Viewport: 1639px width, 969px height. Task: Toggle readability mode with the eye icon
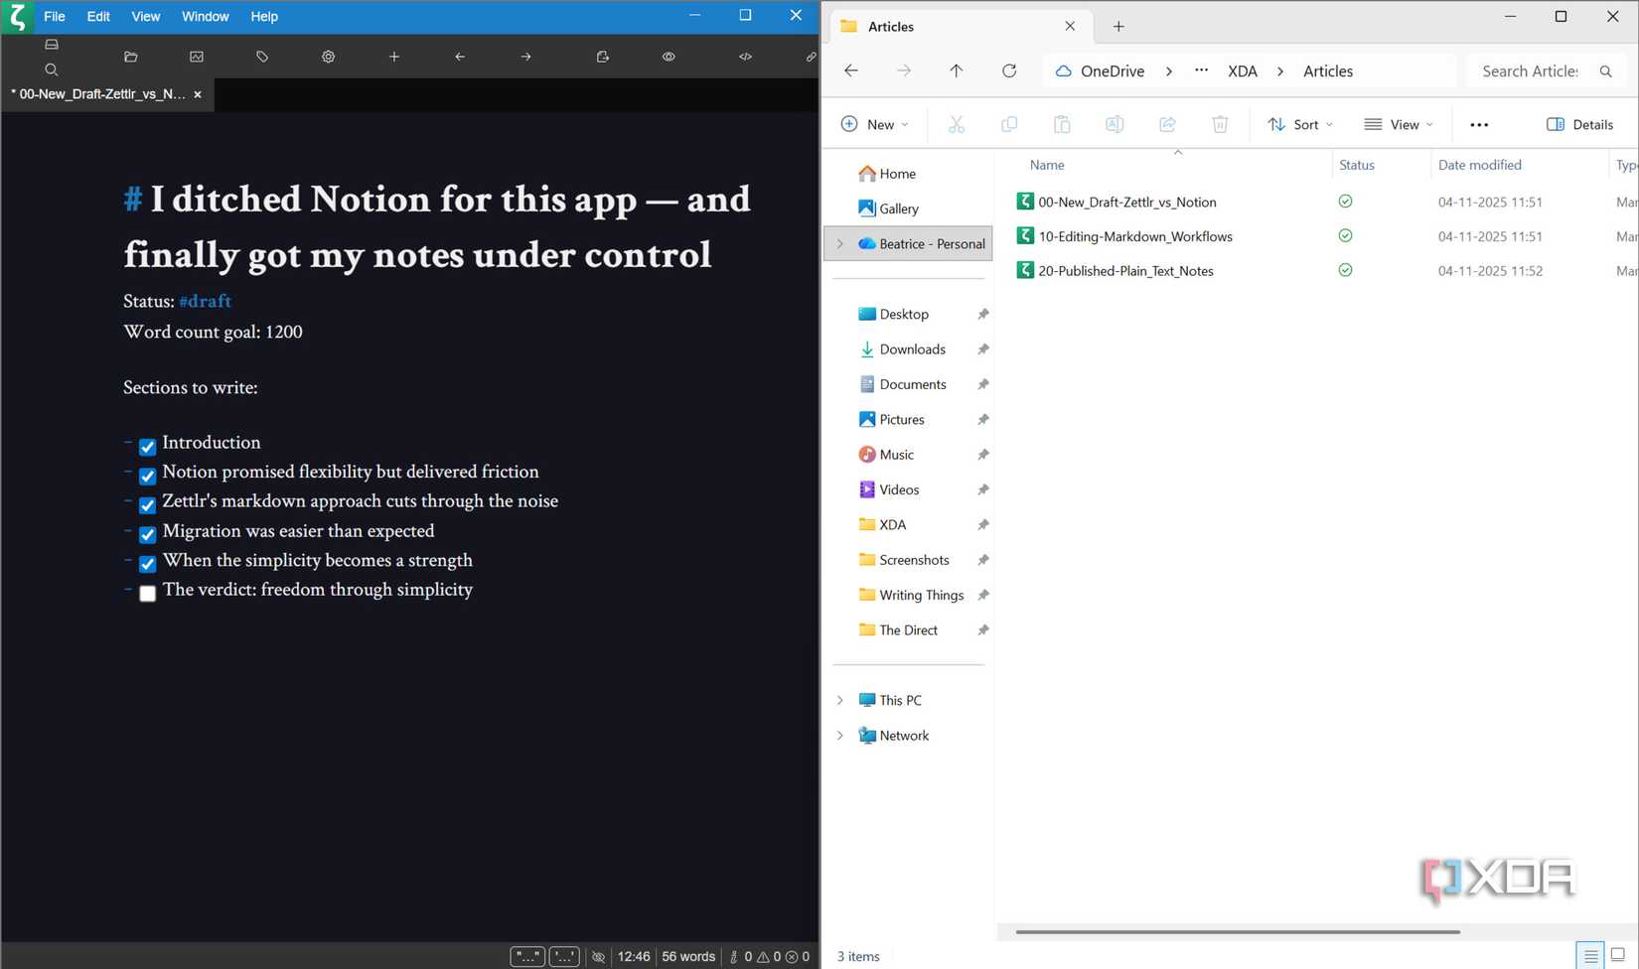pos(669,57)
